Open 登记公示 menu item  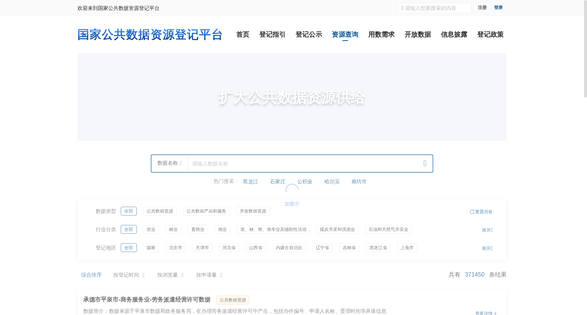point(309,34)
